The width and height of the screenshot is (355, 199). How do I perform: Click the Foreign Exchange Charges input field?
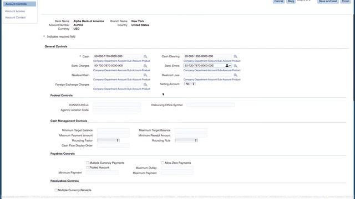[x=118, y=85]
